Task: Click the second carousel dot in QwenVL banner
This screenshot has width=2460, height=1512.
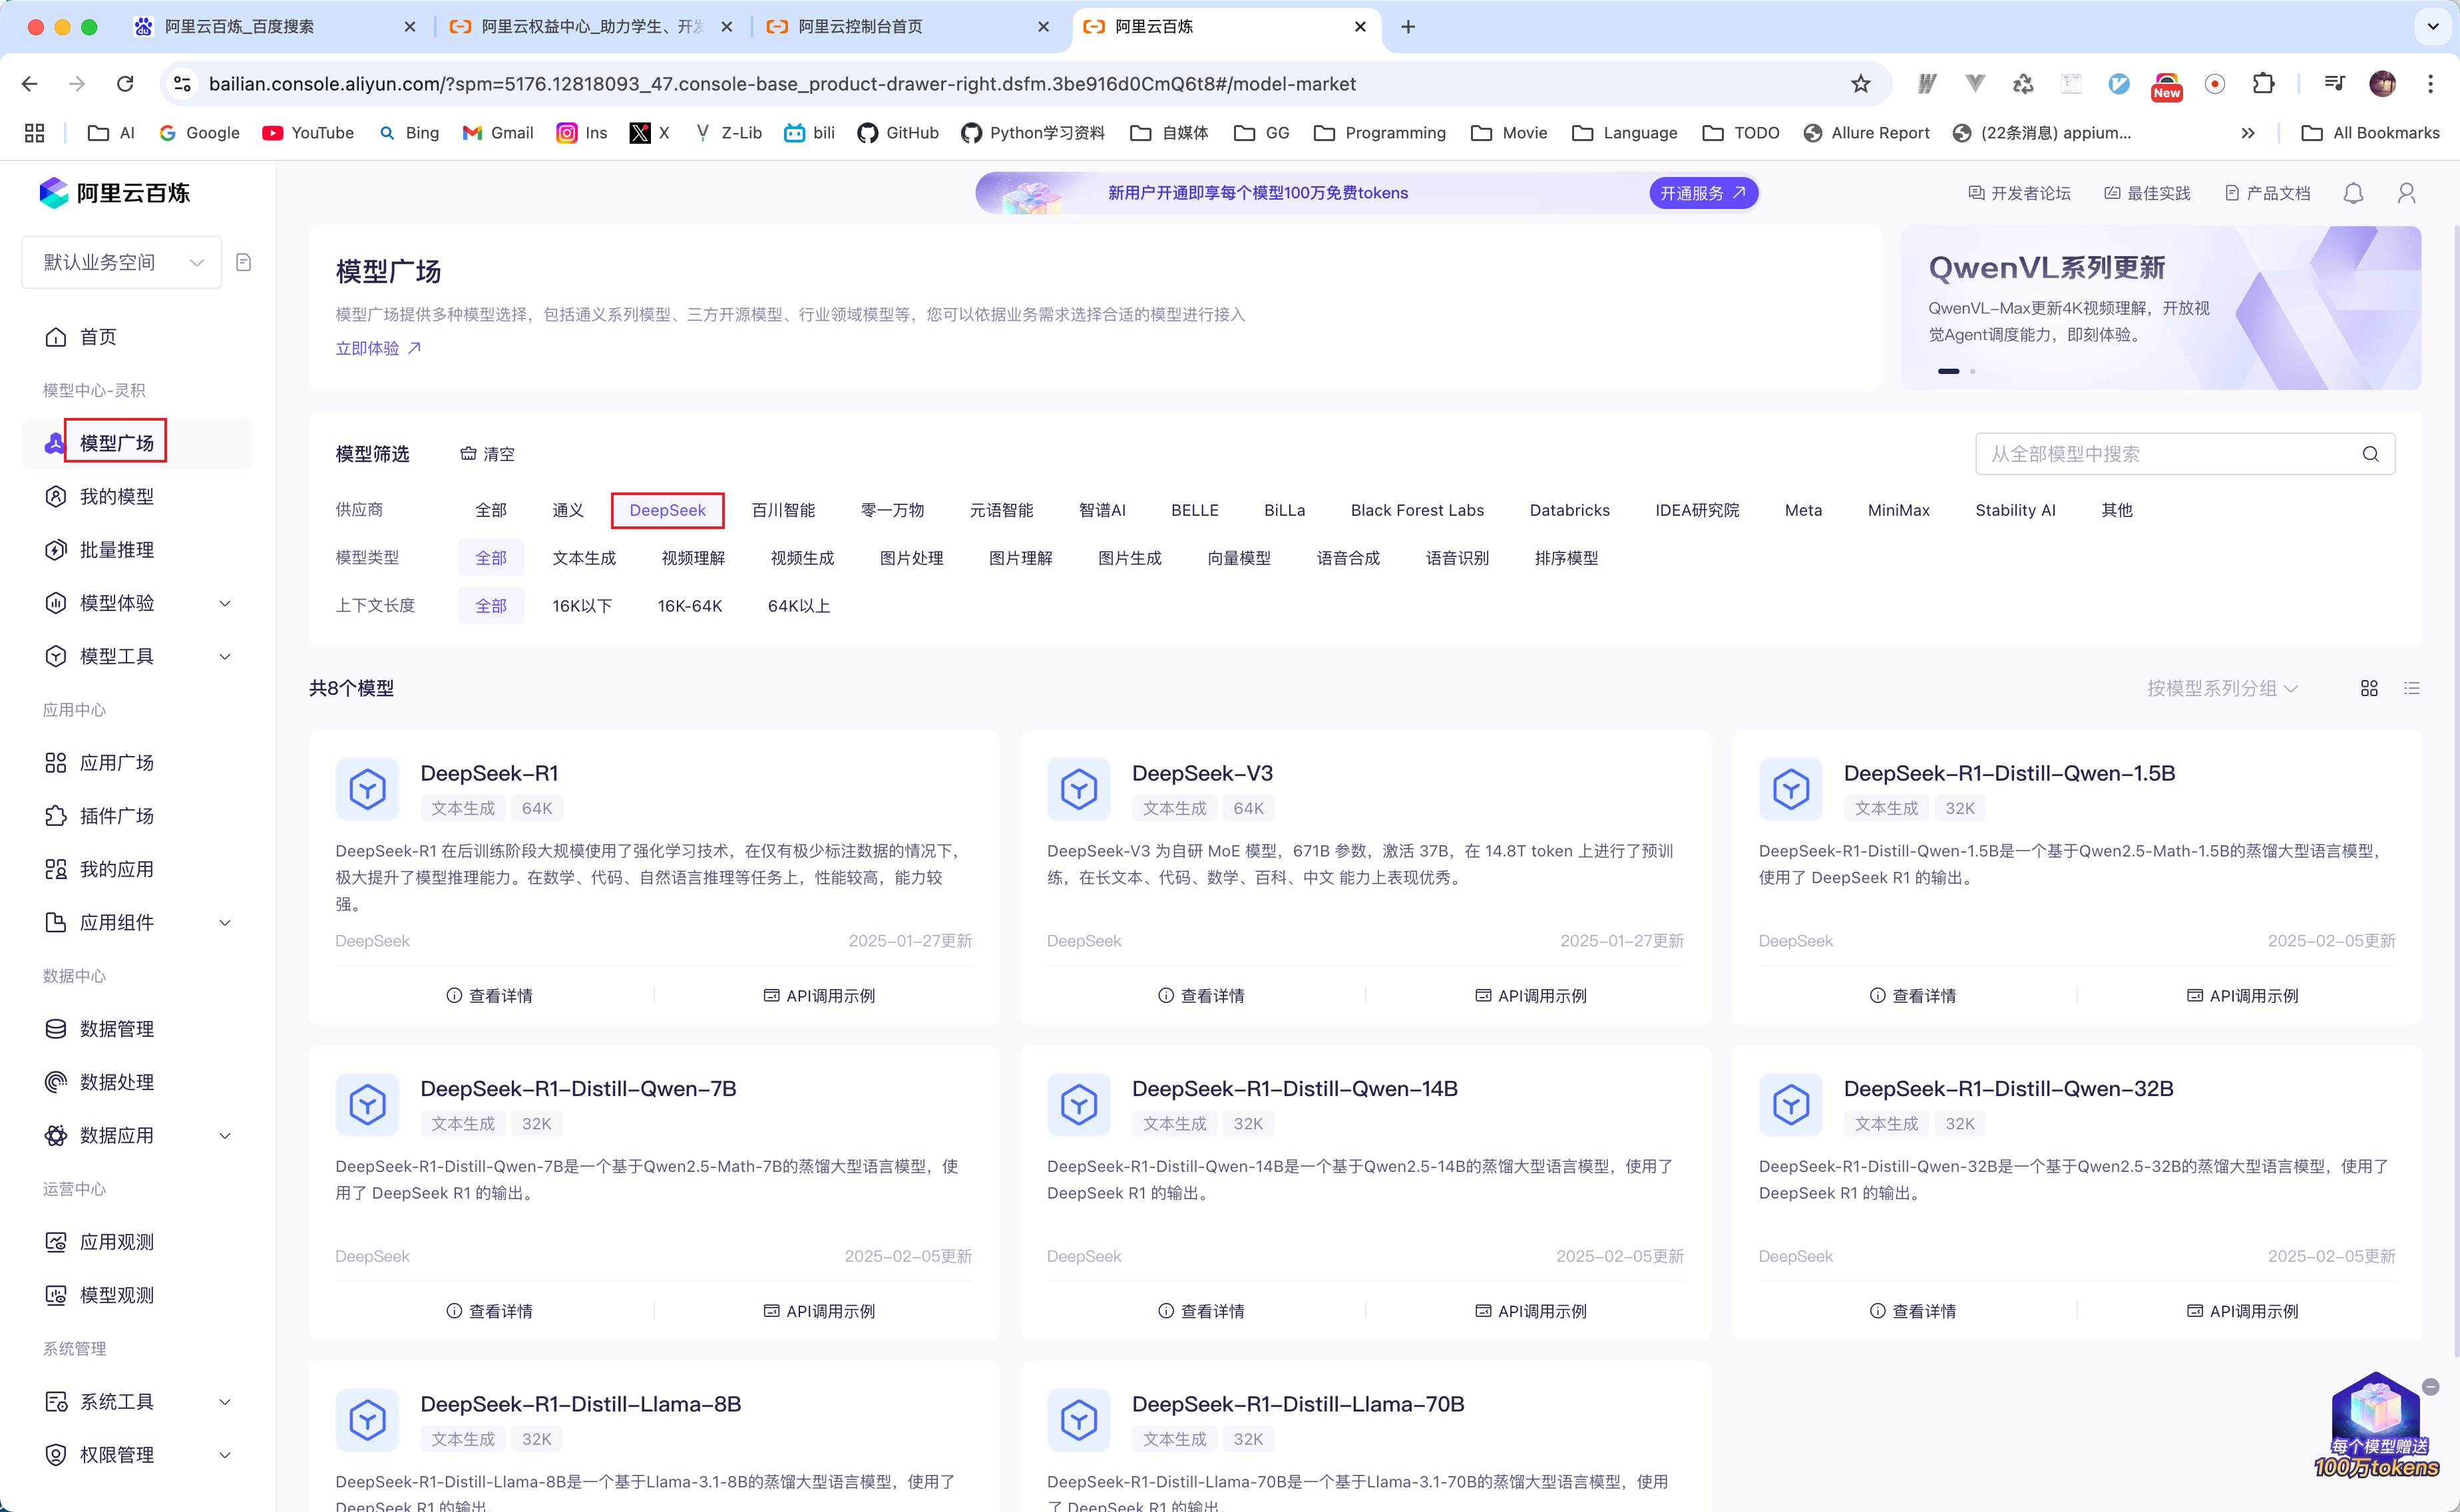Action: [x=1972, y=371]
